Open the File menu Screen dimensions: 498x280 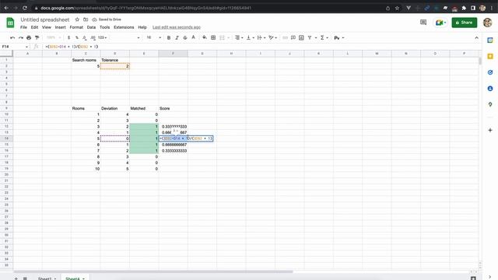coord(23,27)
